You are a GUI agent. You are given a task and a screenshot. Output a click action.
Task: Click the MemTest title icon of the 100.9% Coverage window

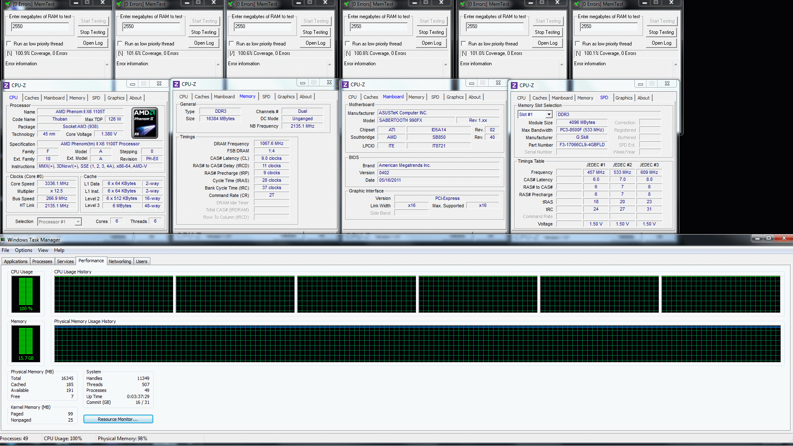click(7, 4)
